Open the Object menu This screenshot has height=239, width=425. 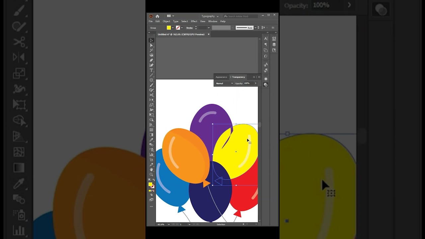pos(166,21)
